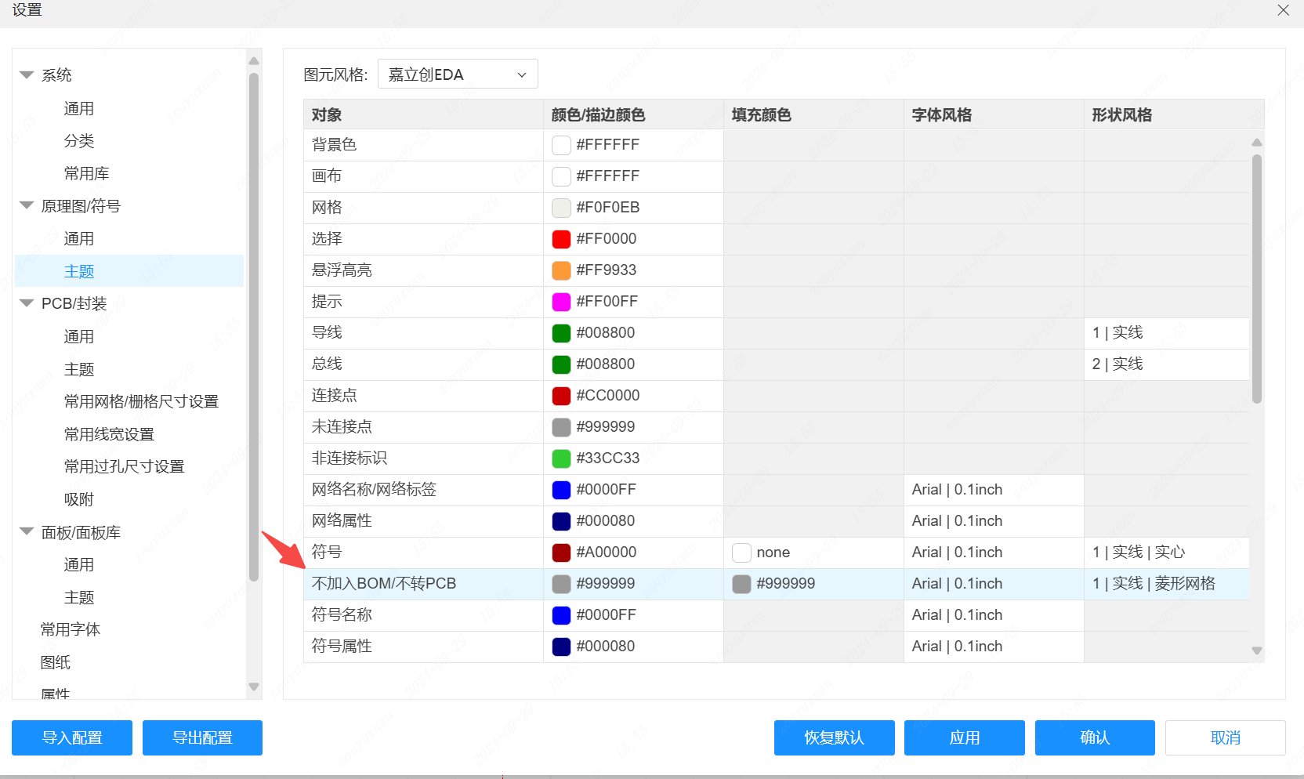
Task: Open the 背景色 color swatch
Action: [x=561, y=145]
